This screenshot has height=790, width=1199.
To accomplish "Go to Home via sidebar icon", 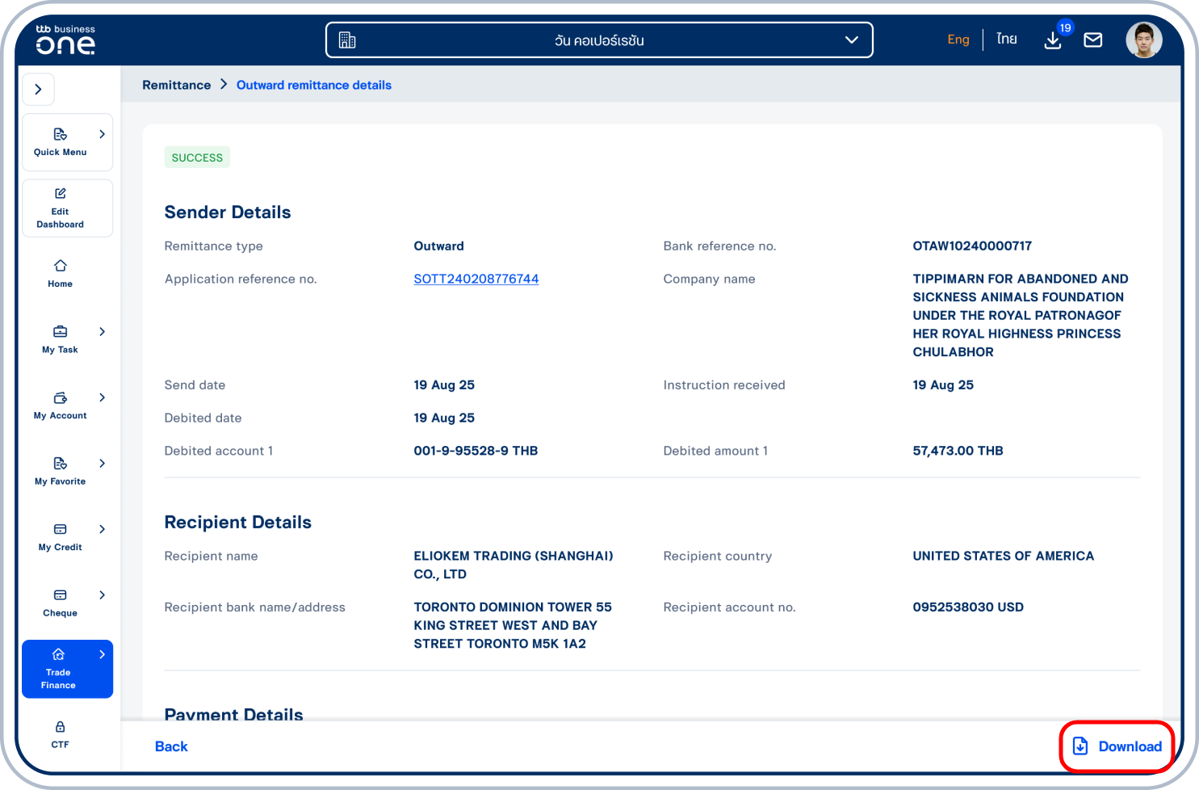I will tap(60, 273).
